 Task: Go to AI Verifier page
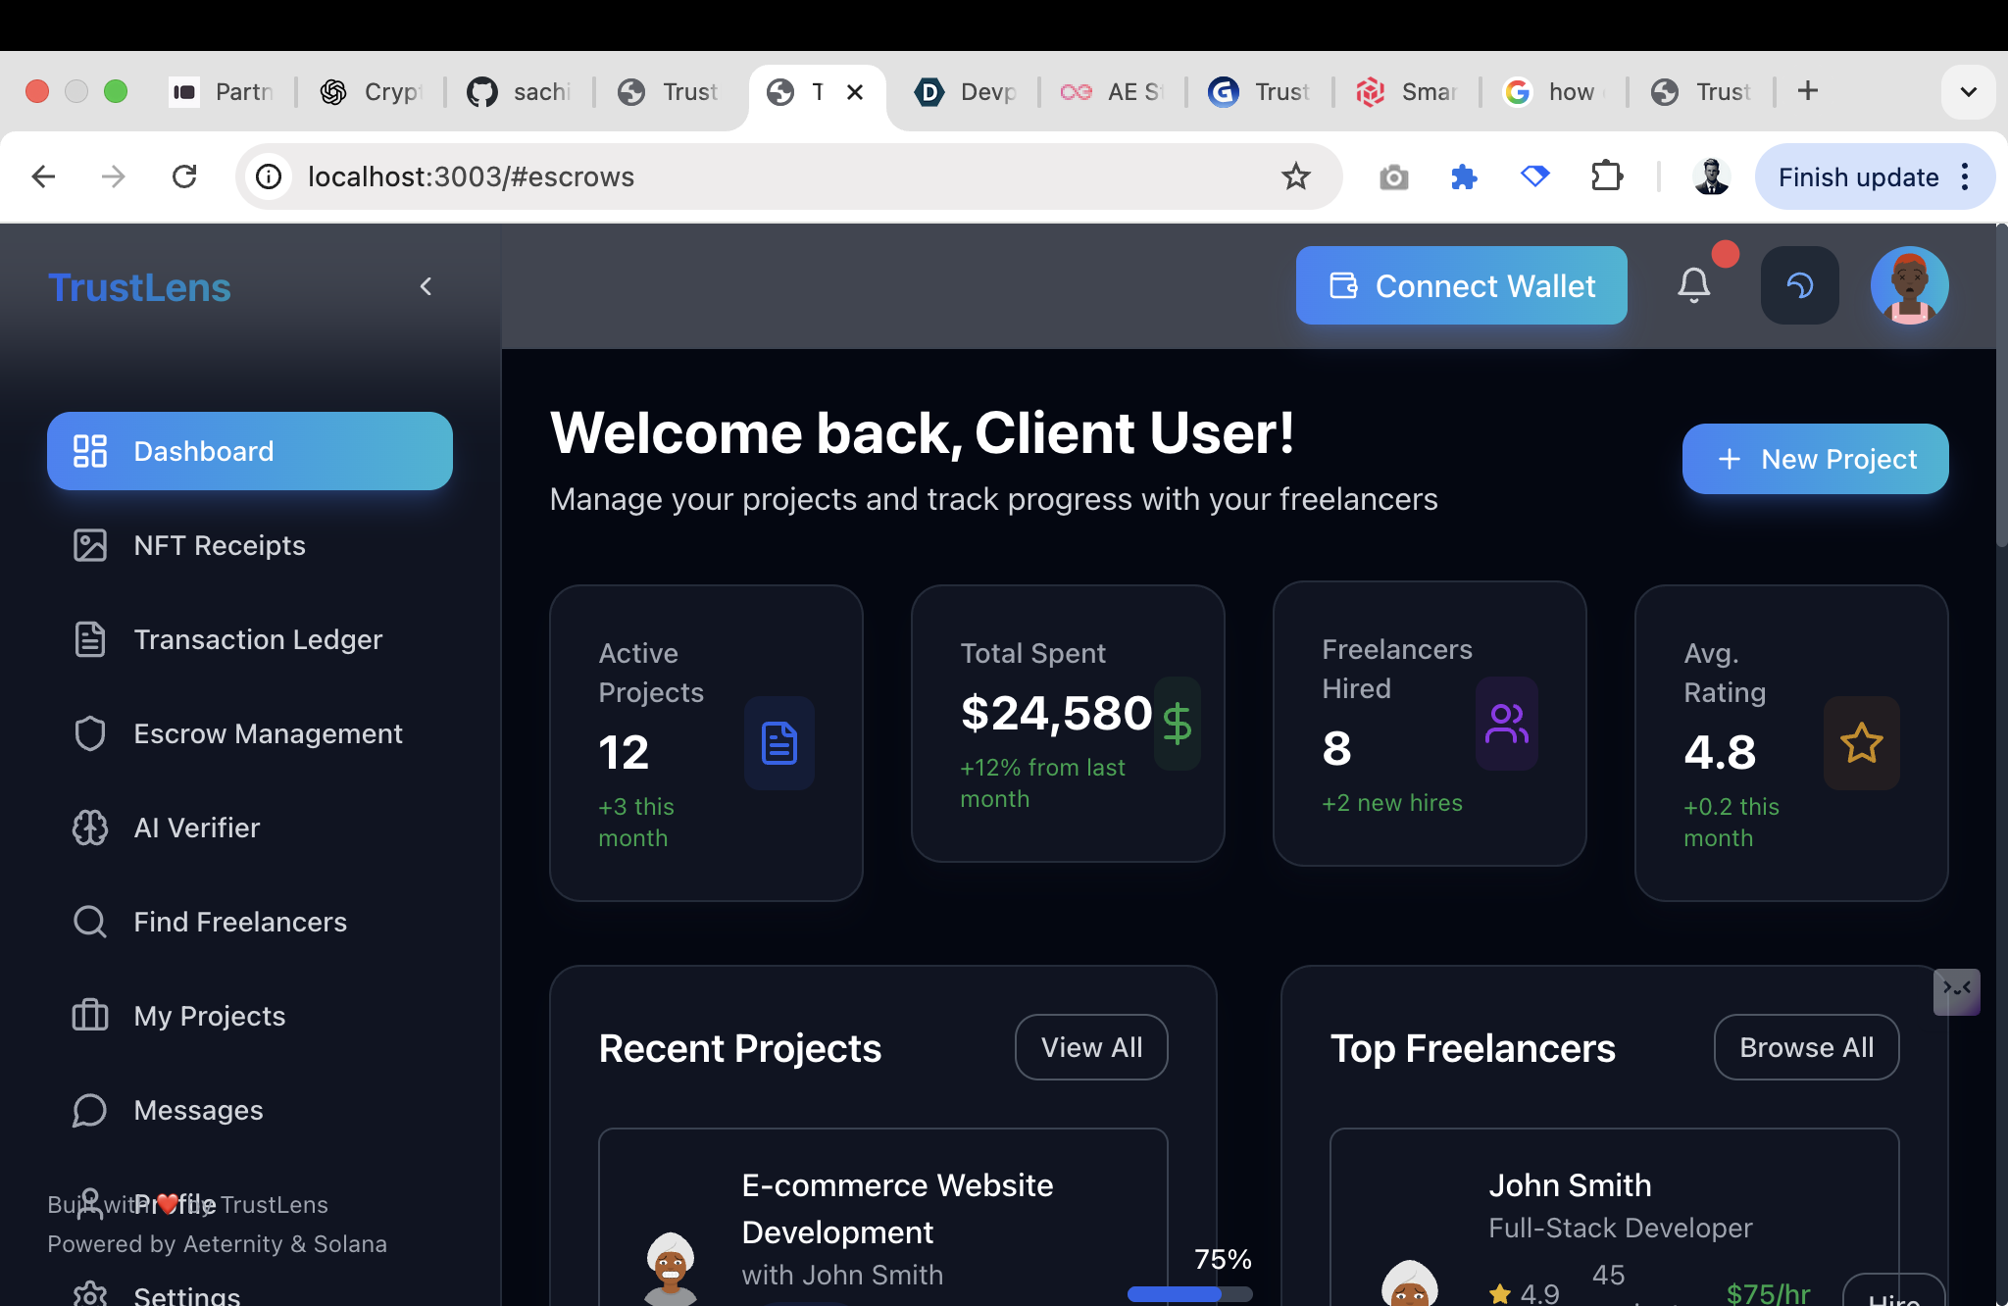(196, 828)
